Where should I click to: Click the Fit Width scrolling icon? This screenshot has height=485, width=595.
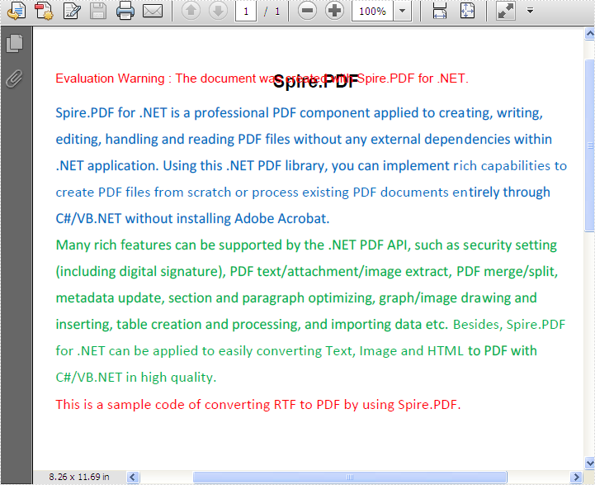[x=439, y=11]
